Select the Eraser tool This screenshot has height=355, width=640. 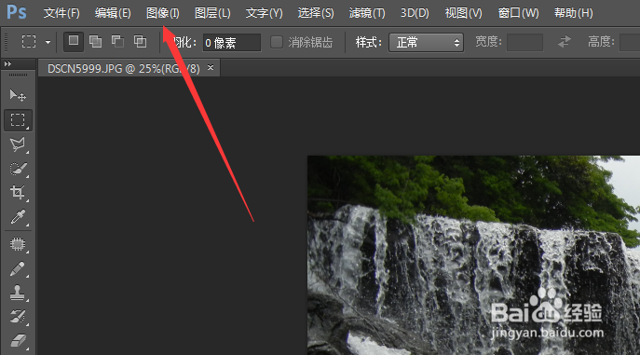[18, 341]
